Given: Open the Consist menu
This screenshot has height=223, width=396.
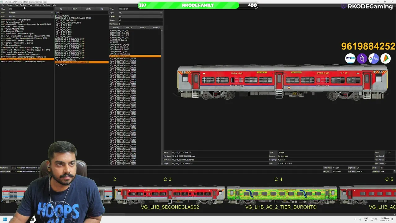Looking at the screenshot, I should [9, 5].
